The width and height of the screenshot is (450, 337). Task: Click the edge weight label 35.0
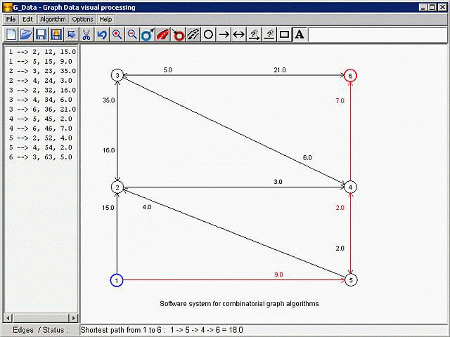(109, 100)
